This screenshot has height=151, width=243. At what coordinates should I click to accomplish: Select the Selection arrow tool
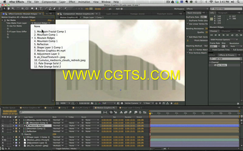tap(4, 9)
